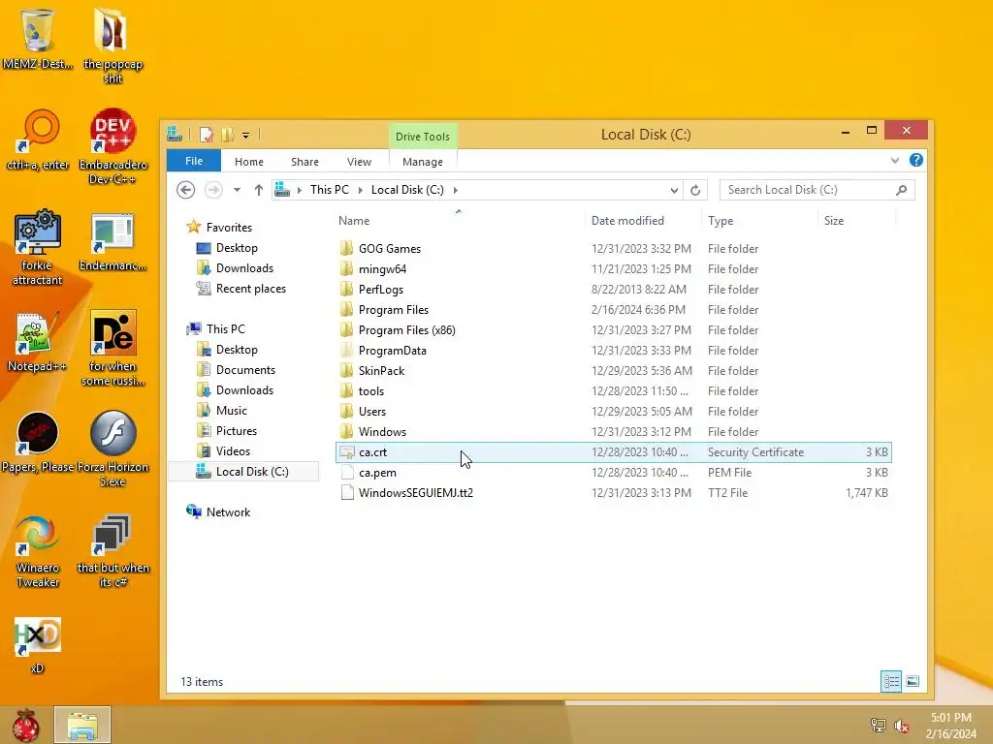The height and width of the screenshot is (744, 993).
Task: Click File Explorer taskbar button
Action: tap(82, 725)
